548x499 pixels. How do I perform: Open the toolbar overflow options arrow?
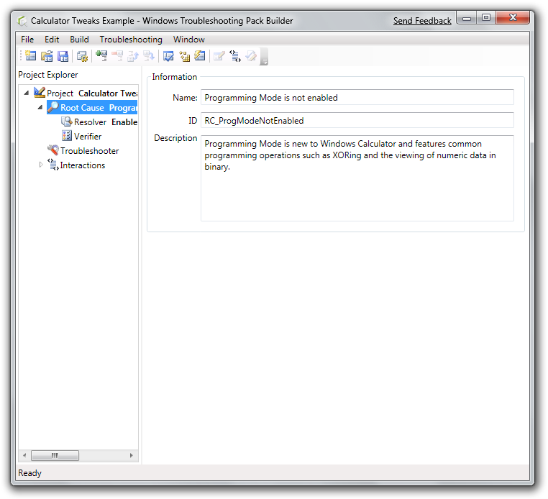[x=265, y=57]
